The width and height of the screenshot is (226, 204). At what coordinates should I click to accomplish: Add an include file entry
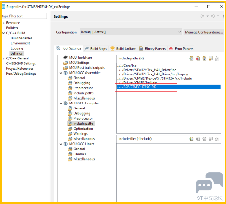click(x=191, y=139)
